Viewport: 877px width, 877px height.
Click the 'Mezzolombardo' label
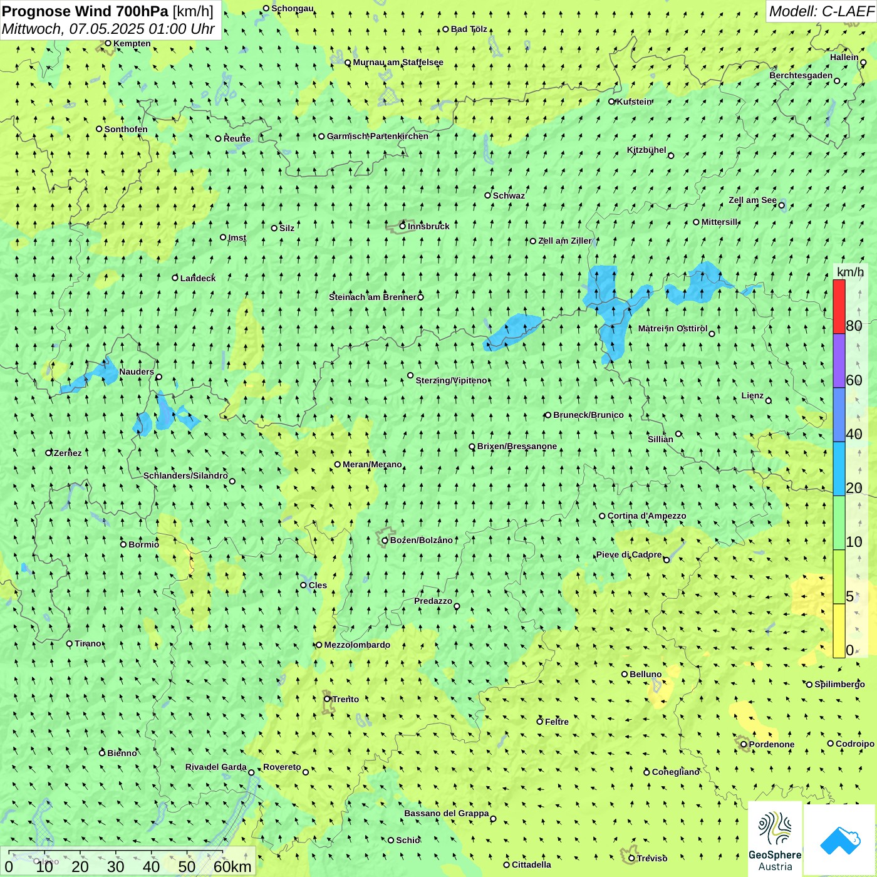coord(357,645)
